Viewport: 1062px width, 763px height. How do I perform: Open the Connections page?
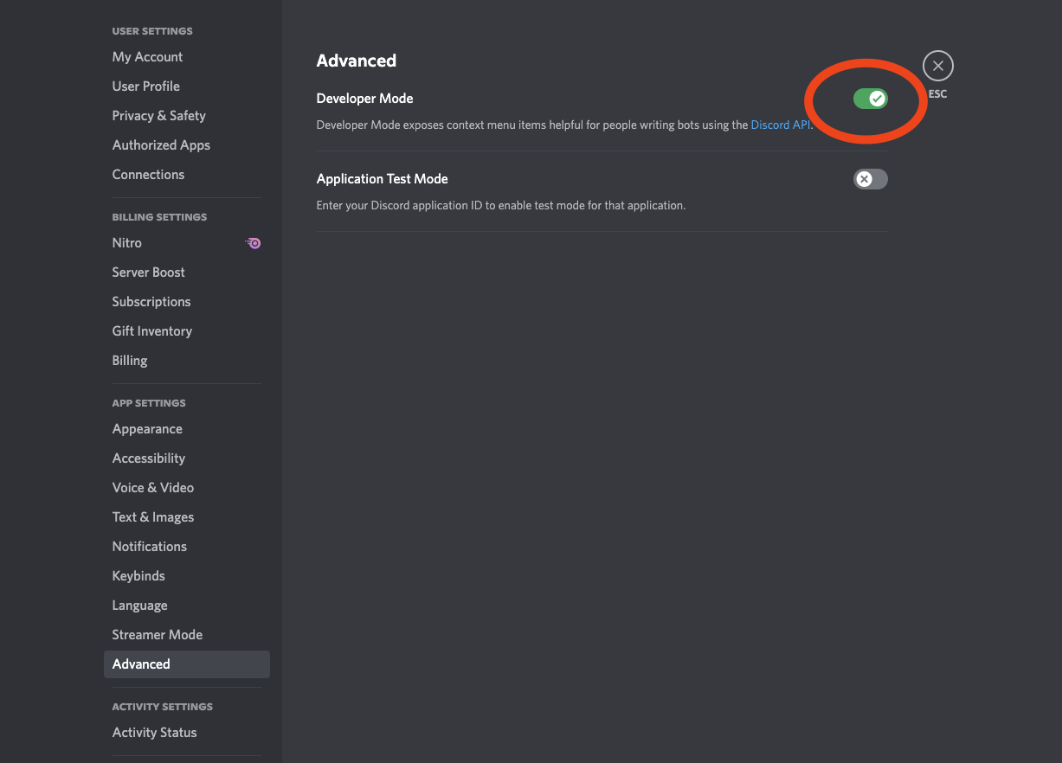point(148,174)
